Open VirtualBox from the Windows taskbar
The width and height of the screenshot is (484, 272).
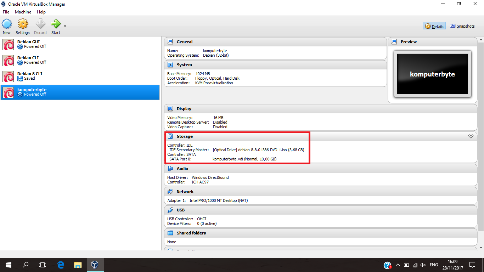[x=95, y=265]
